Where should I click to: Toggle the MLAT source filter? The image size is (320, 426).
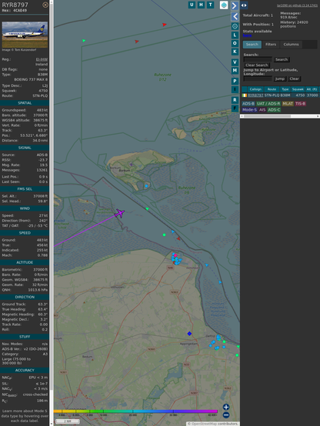tap(288, 104)
